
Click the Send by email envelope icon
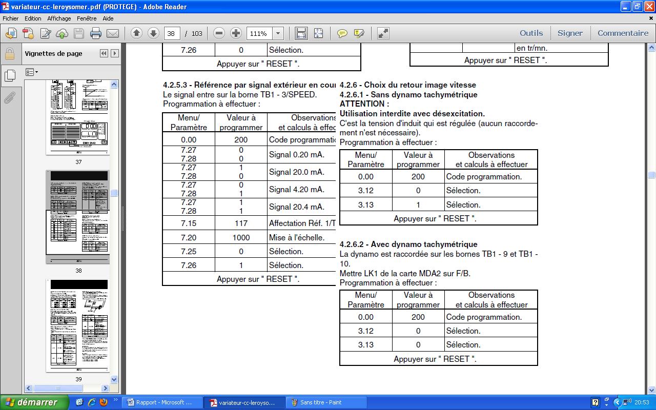click(113, 34)
